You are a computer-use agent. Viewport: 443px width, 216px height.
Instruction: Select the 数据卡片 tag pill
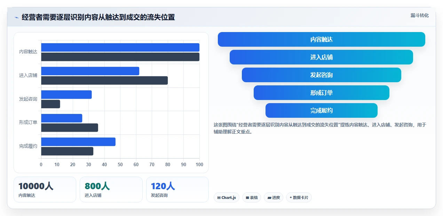coord(299,198)
